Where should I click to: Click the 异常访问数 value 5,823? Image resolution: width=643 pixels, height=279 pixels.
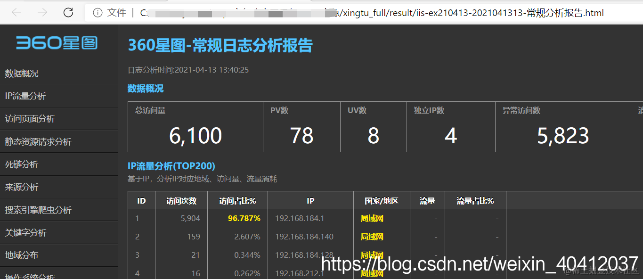(x=563, y=136)
